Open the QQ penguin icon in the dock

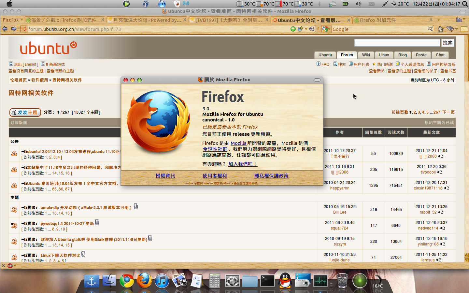[x=285, y=281]
